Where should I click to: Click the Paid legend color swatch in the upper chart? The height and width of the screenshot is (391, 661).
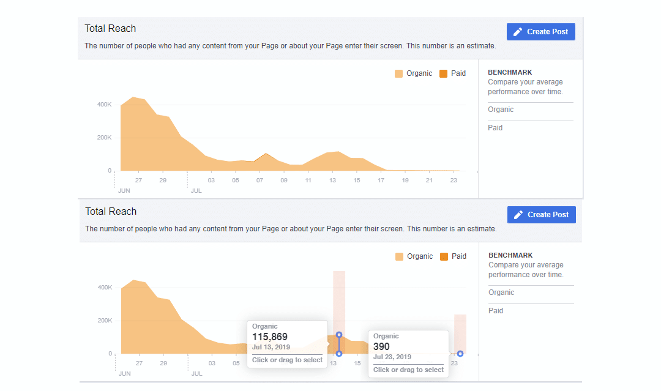tap(443, 73)
